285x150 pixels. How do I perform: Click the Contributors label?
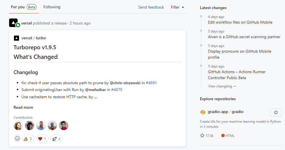(23, 118)
